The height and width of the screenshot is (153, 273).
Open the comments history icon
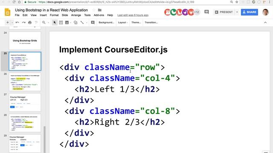tap(206, 12)
